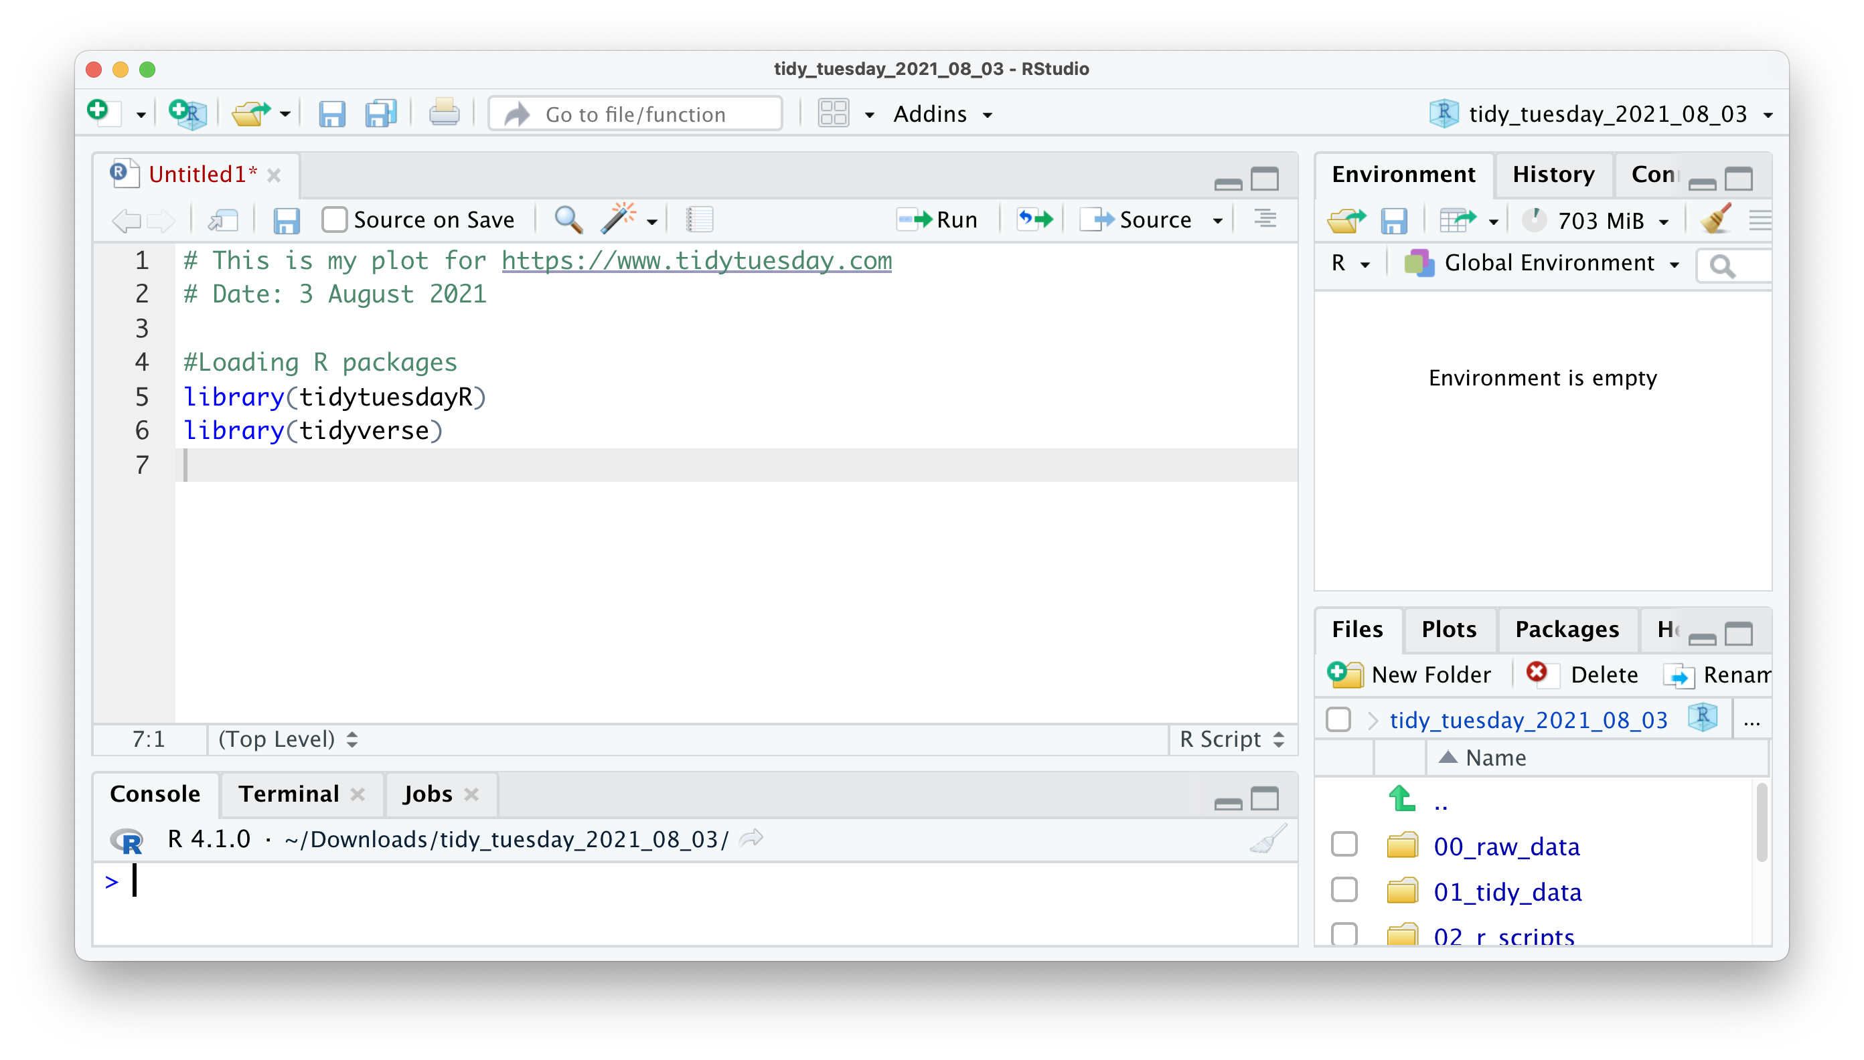
Task: Enable Source on Save
Action: tap(334, 219)
